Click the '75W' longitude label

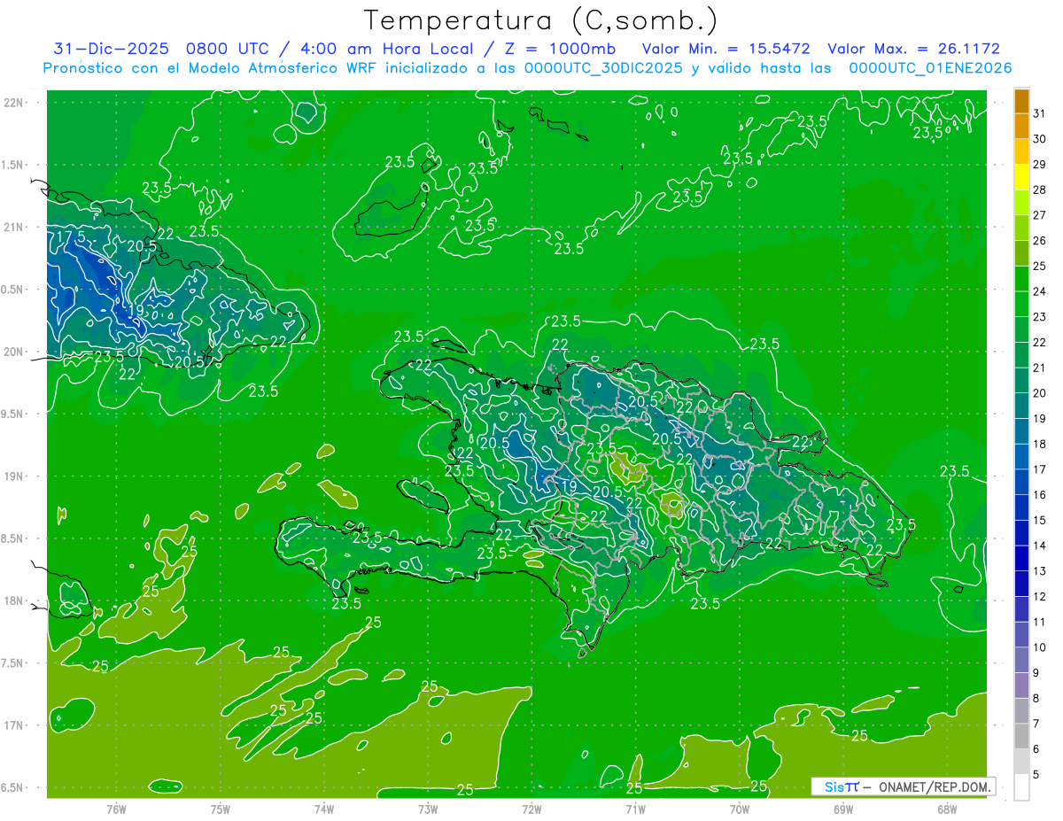click(220, 809)
